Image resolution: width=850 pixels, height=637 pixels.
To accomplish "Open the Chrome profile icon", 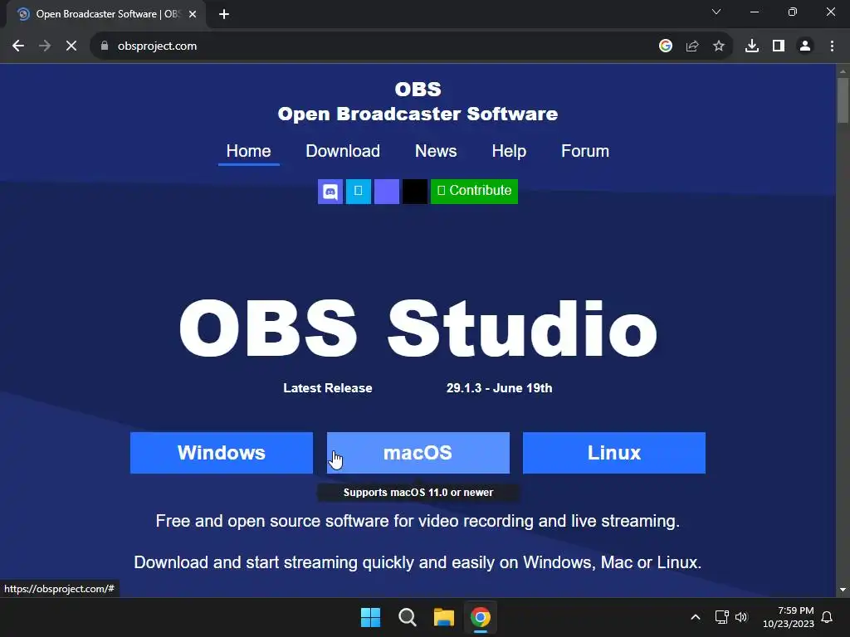I will pos(805,46).
